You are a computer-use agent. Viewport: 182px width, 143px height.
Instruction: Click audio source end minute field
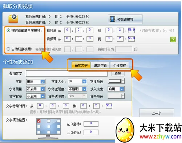(x=120, y=39)
